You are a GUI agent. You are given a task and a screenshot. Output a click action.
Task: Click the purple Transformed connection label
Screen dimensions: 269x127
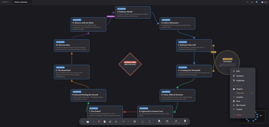pyautogui.click(x=111, y=17)
